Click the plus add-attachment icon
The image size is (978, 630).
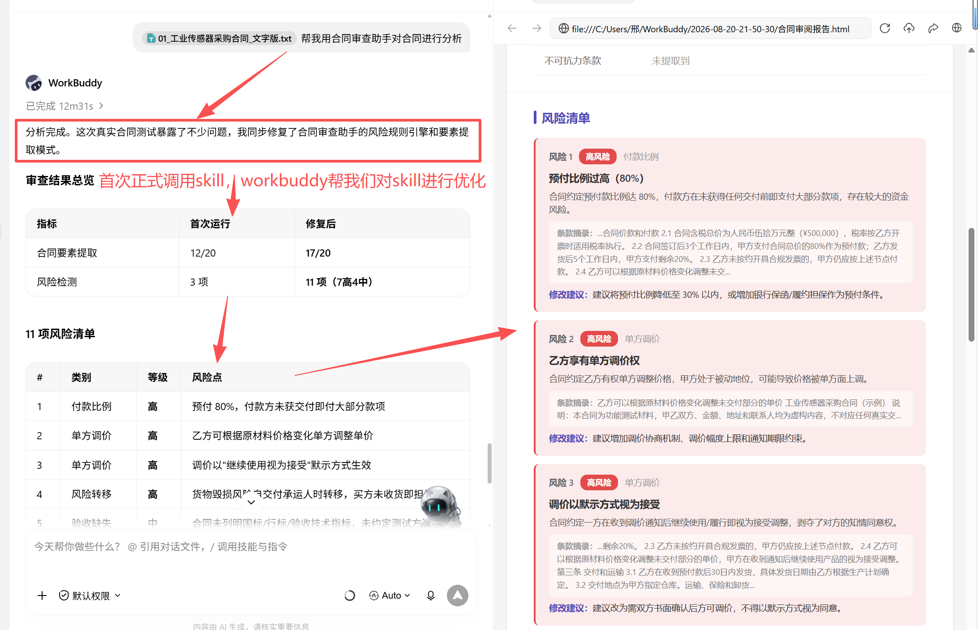(x=42, y=596)
